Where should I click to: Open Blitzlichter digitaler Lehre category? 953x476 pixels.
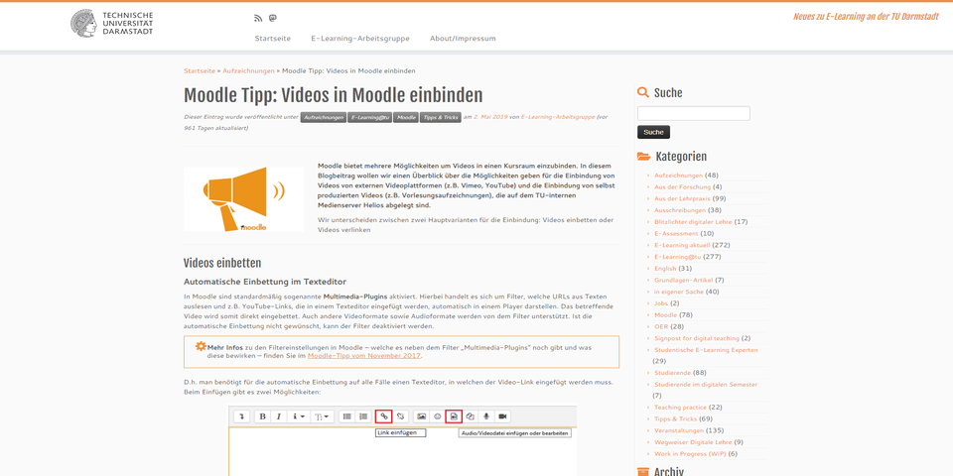tap(694, 221)
